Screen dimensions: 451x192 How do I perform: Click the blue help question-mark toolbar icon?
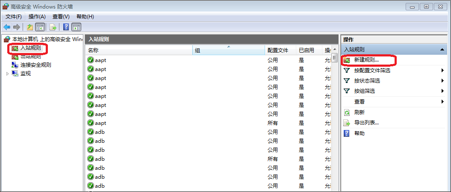[66, 27]
